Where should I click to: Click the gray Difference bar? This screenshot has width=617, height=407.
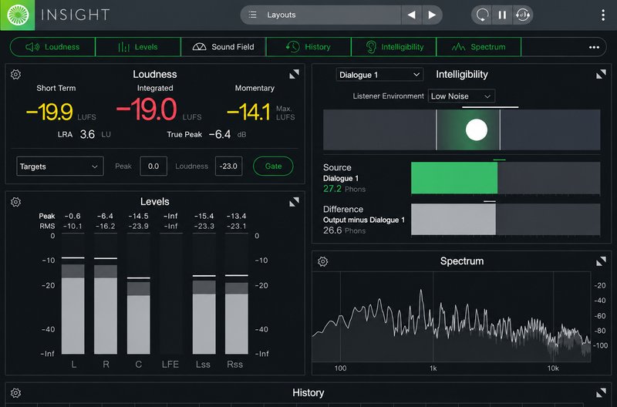[x=453, y=220]
